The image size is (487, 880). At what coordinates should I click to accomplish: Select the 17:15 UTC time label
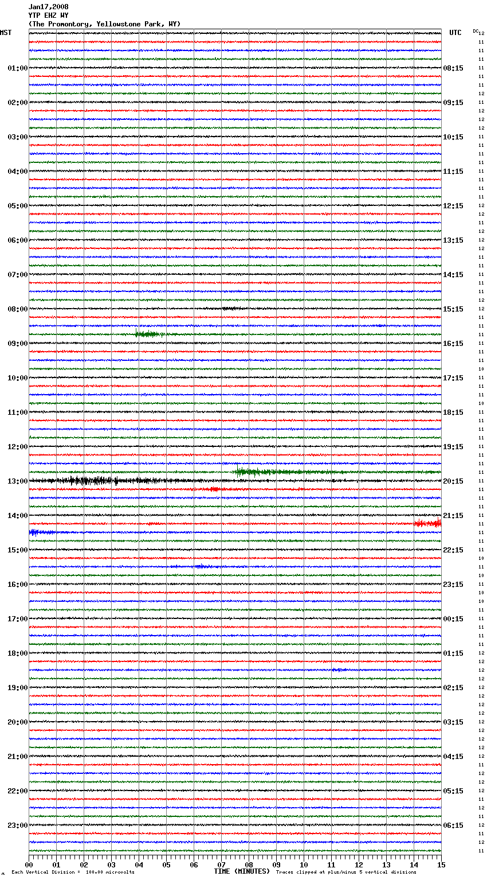click(x=453, y=378)
